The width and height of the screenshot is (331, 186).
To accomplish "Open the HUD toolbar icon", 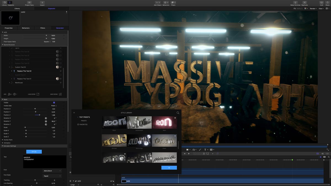I will pyautogui.click(x=321, y=2).
